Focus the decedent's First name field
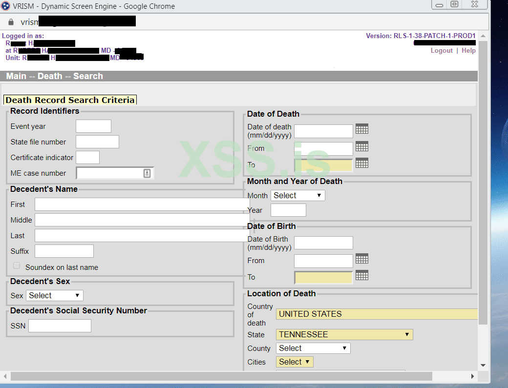 142,204
